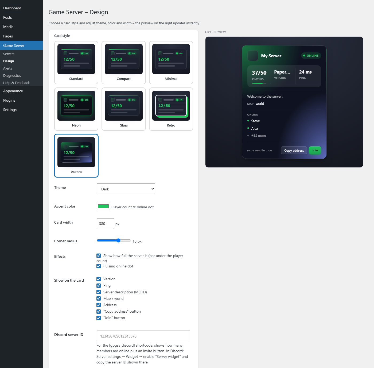
Task: Click "+35 more" players text
Action: [259, 135]
